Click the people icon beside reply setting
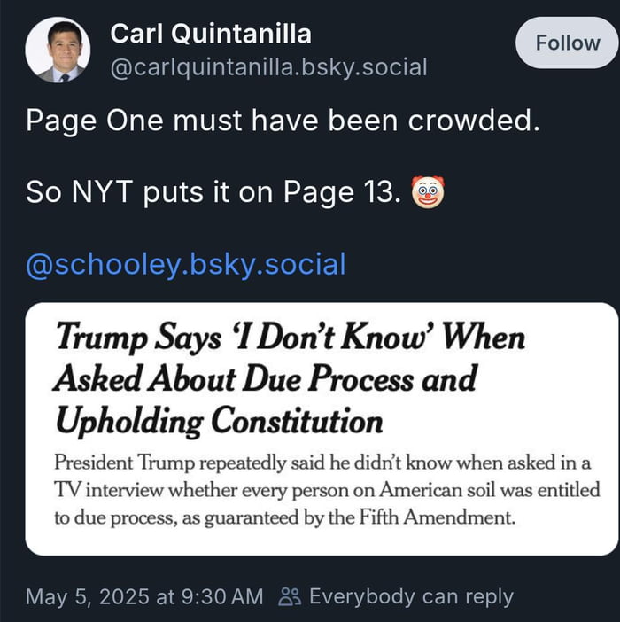Viewport: 620px width, 622px height. pos(290,597)
